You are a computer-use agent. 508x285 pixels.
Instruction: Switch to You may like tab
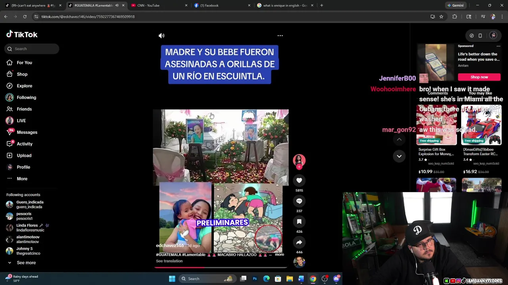click(x=480, y=93)
